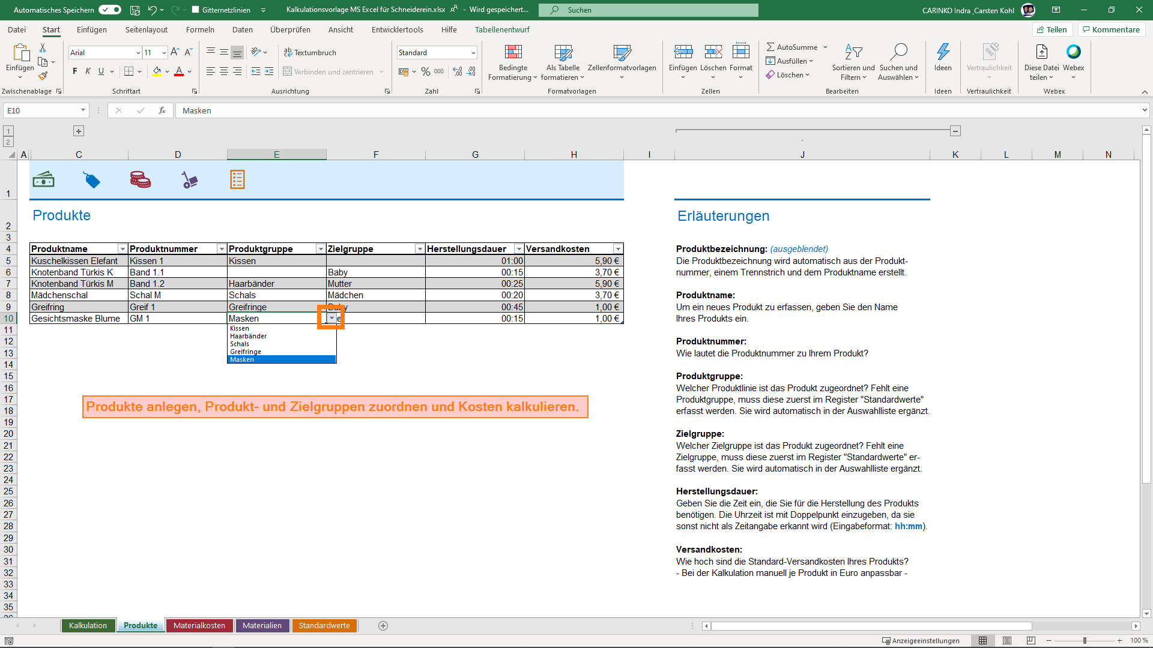Toggle underline formatting U button
The height and width of the screenshot is (648, 1153).
point(101,71)
